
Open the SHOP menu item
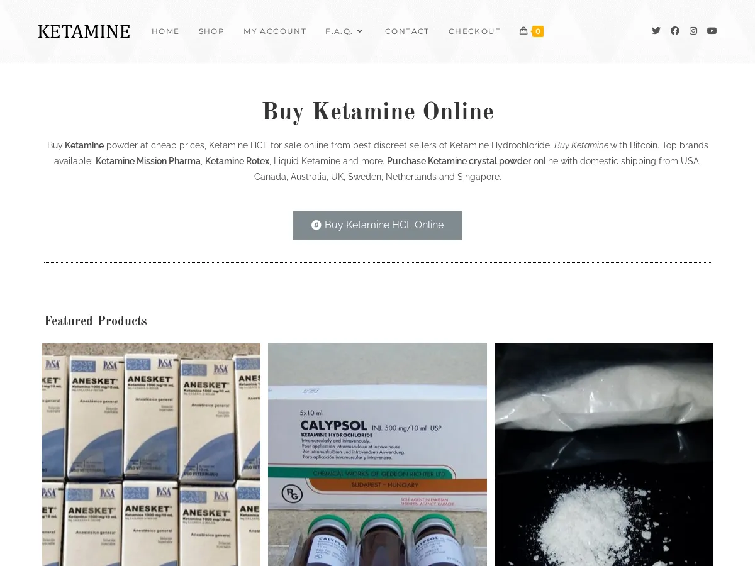[x=211, y=31]
